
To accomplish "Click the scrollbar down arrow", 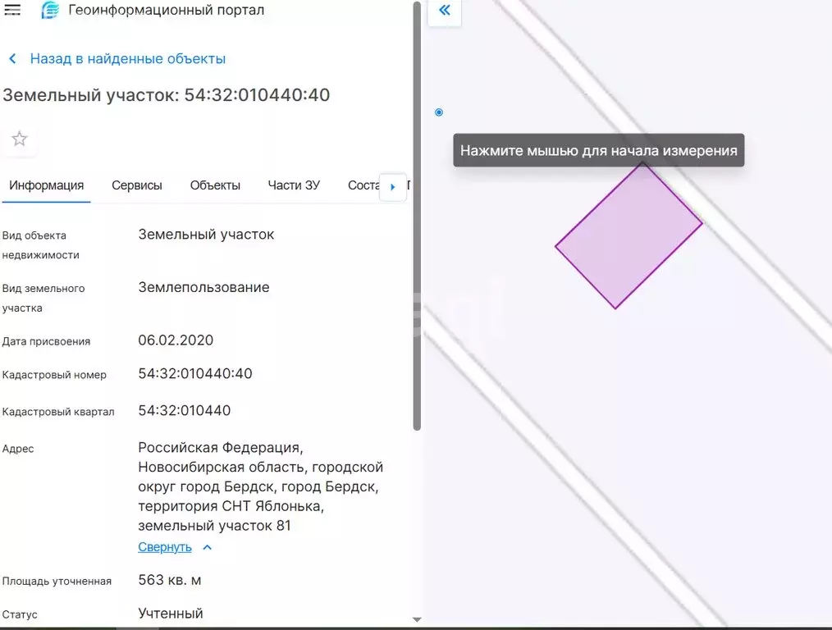I will point(417,619).
